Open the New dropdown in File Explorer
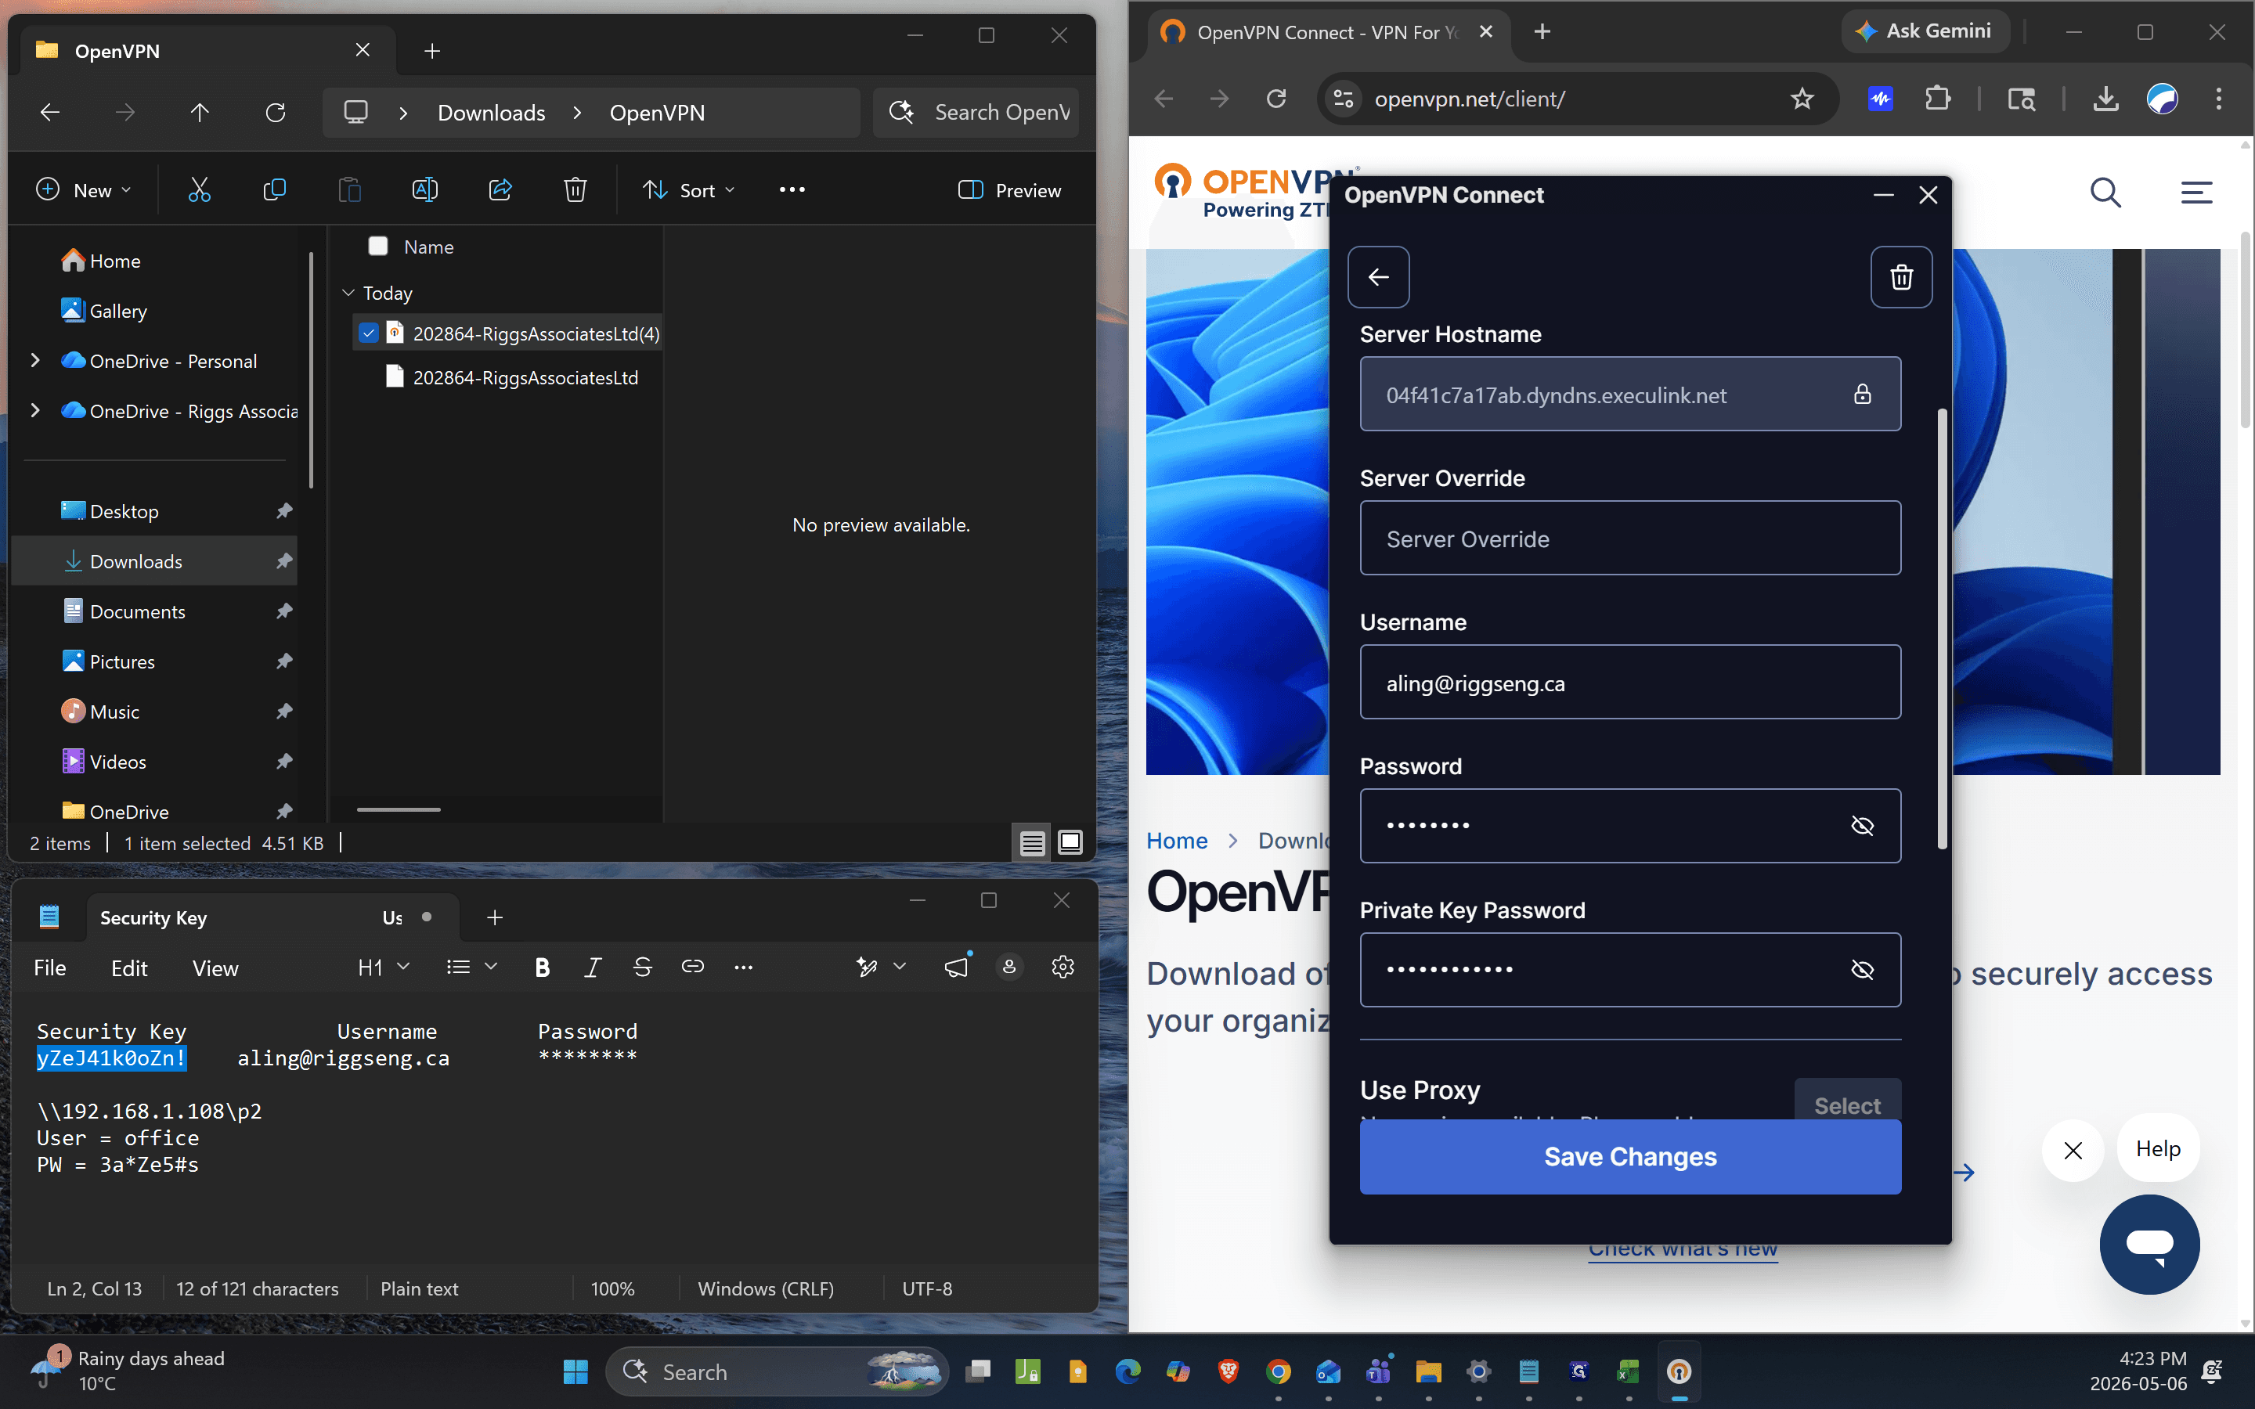The height and width of the screenshot is (1409, 2255). click(83, 190)
